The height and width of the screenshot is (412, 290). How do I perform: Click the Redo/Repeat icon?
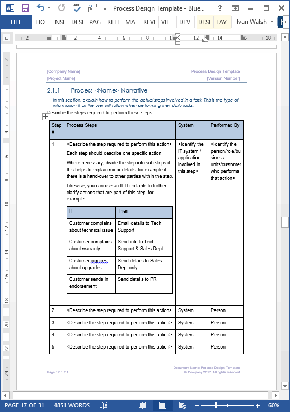[62, 8]
